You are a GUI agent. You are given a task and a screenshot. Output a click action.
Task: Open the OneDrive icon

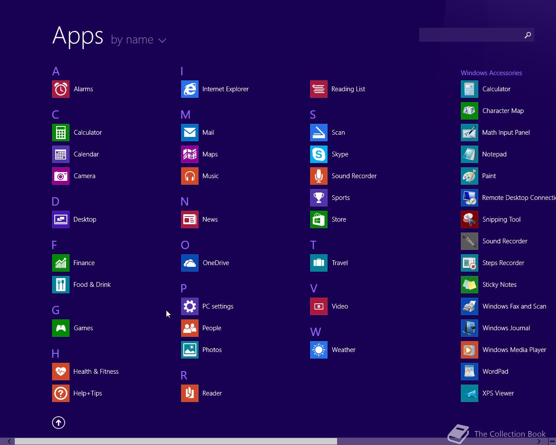[x=190, y=263]
